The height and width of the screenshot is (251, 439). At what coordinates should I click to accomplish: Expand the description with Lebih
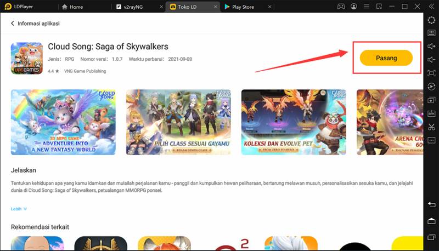(x=19, y=209)
